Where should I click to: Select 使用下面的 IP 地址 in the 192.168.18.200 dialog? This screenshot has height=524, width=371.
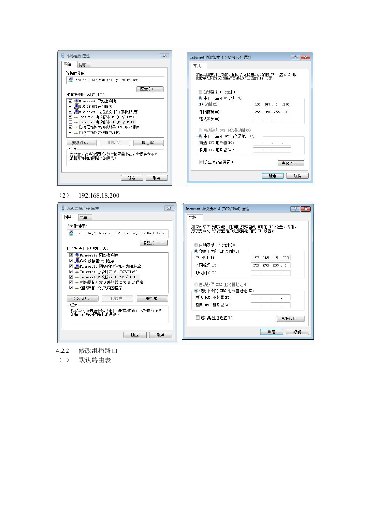click(x=196, y=251)
